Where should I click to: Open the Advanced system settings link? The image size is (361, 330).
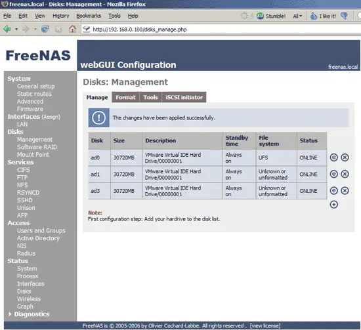[30, 102]
